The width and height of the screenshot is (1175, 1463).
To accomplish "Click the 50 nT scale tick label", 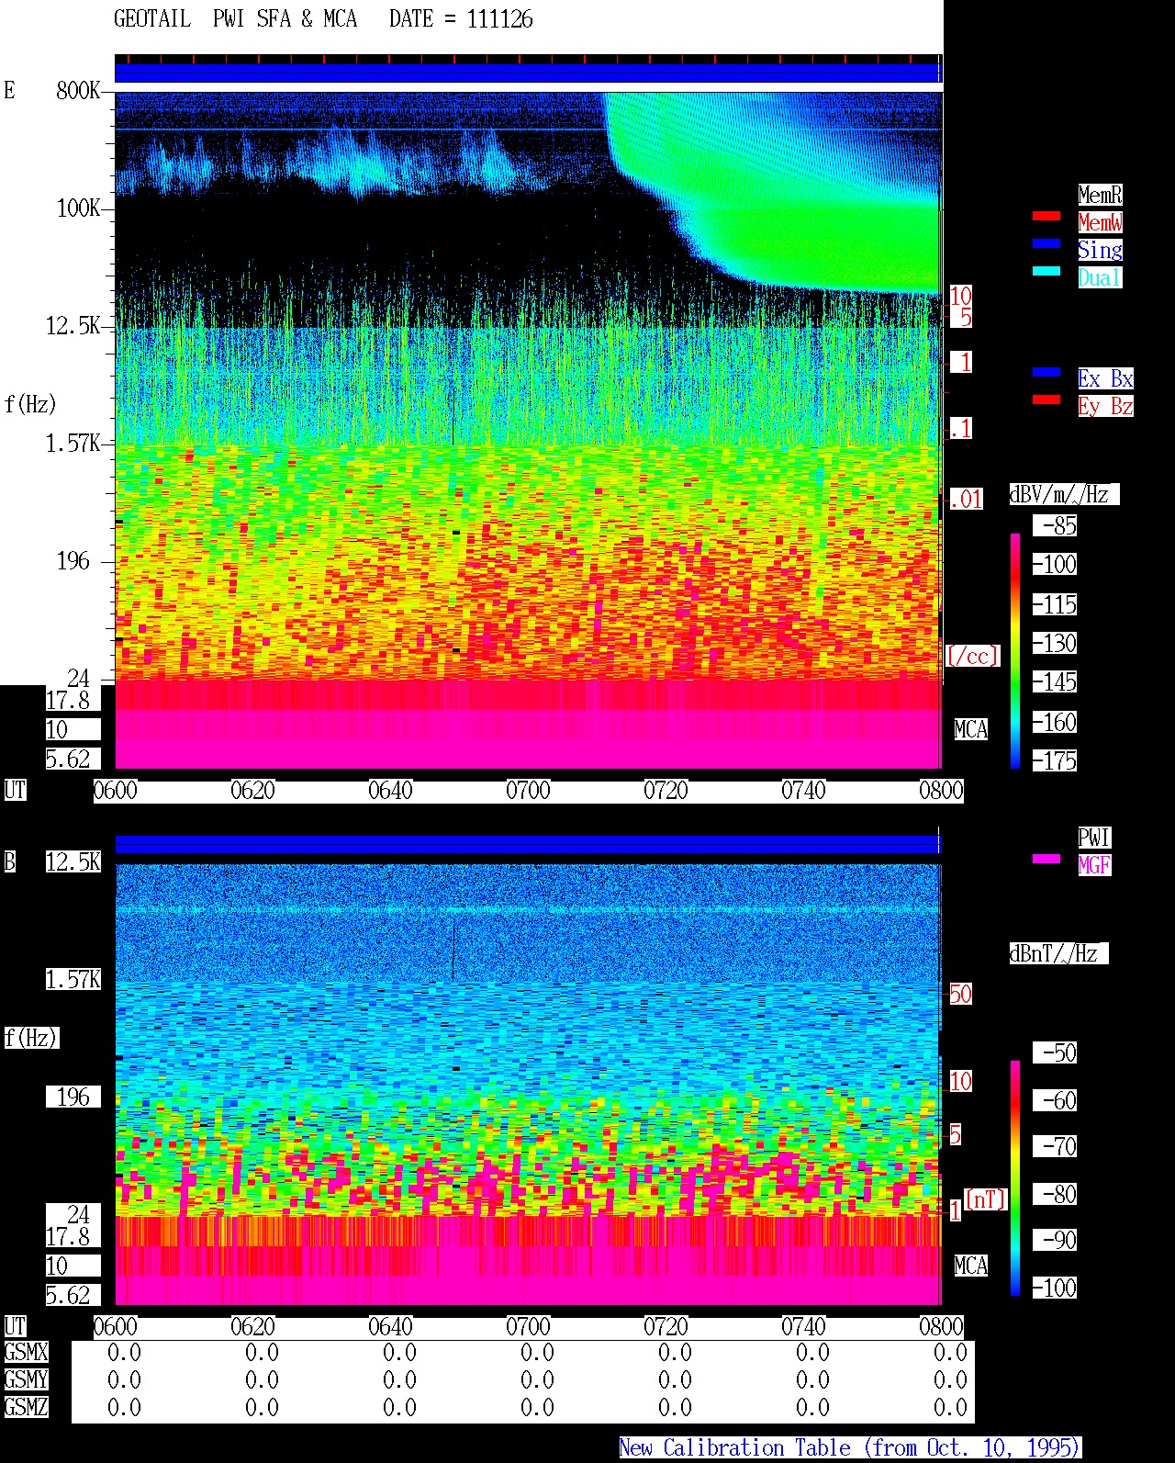I will click(x=960, y=994).
